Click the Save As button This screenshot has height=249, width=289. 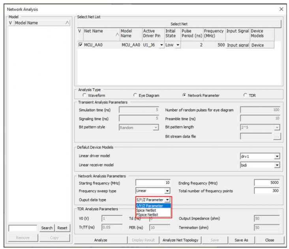(x=241, y=240)
